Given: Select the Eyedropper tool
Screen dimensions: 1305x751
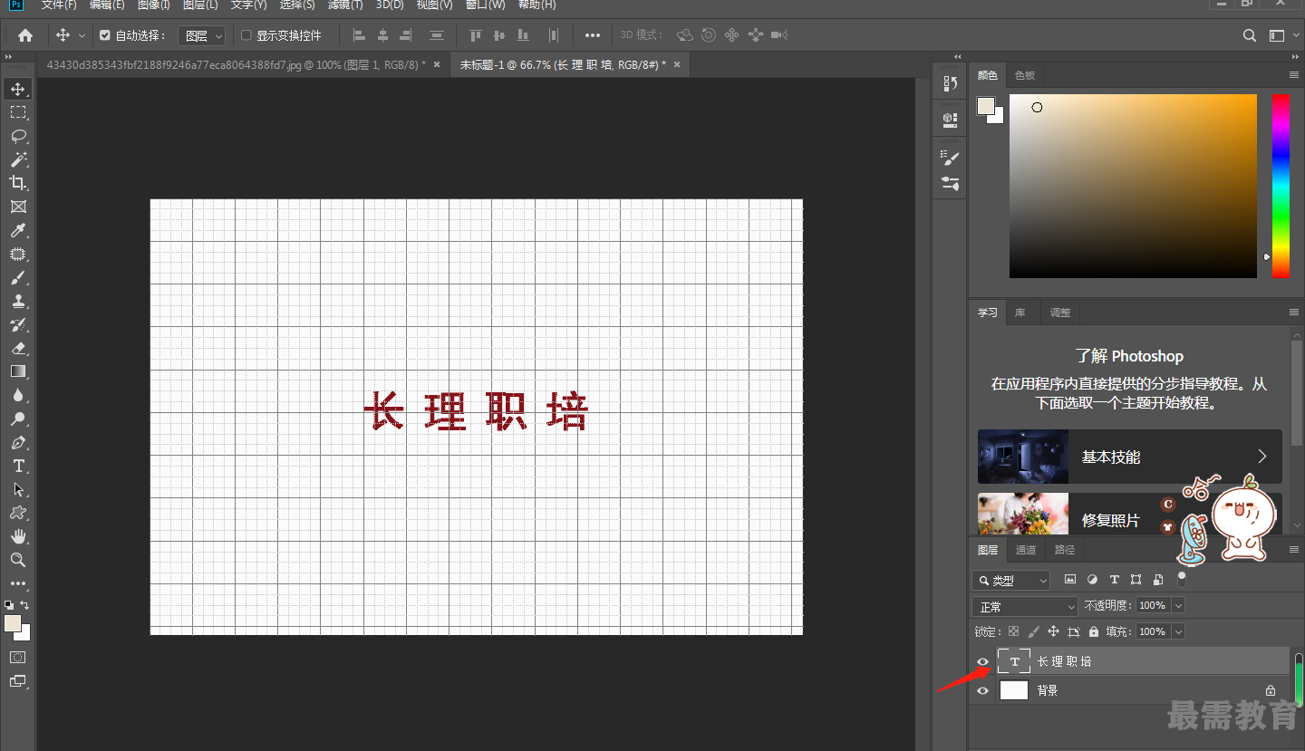Looking at the screenshot, I should pyautogui.click(x=18, y=230).
